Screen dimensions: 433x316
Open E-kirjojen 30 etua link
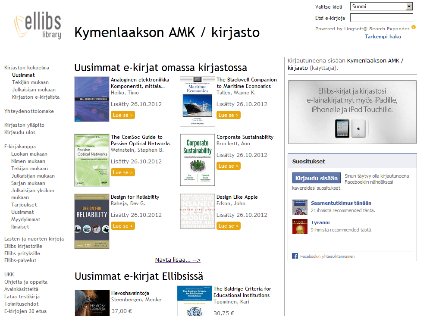(25, 311)
